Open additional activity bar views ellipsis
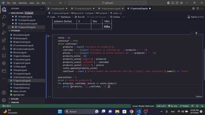Screen dimensions: 205x115 (4, 79)
